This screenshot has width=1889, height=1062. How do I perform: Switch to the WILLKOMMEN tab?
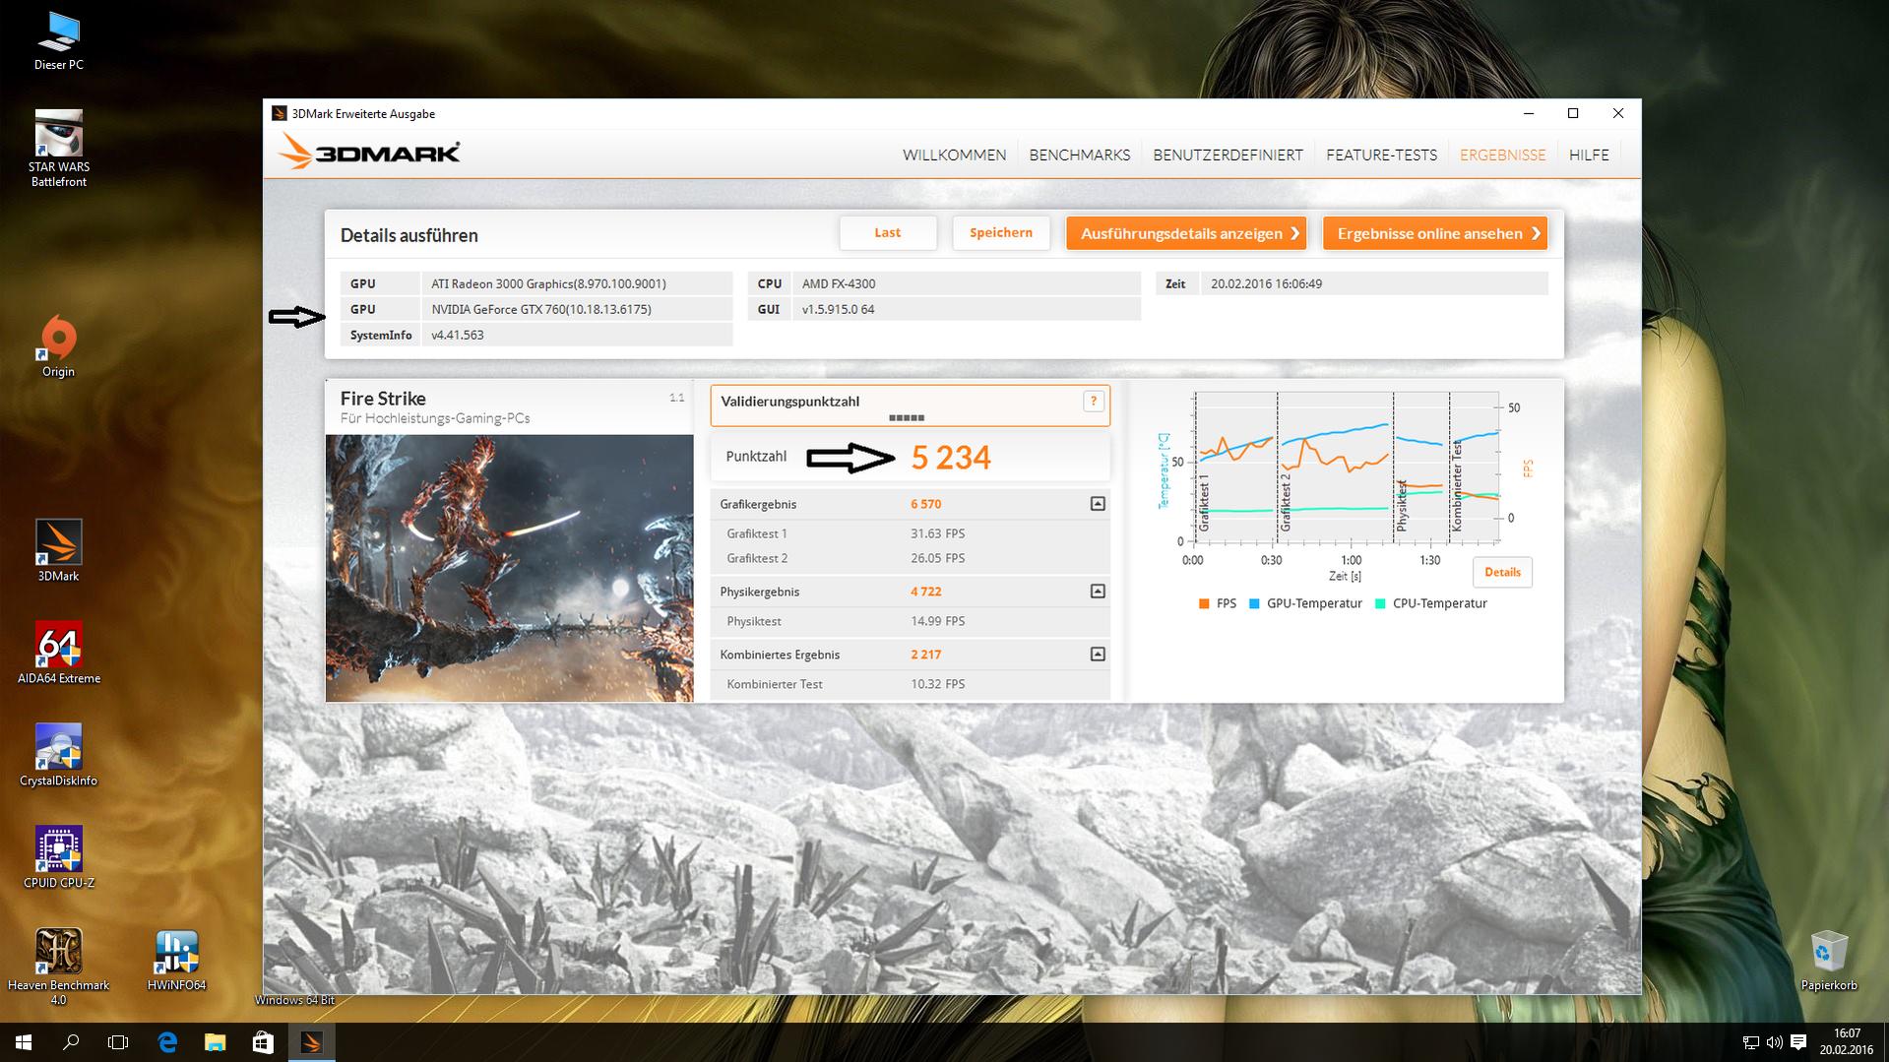pos(954,155)
